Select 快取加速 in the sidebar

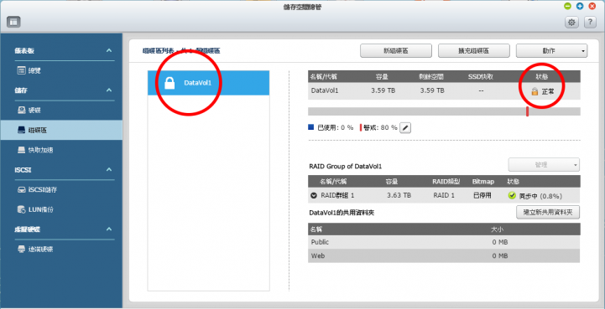tap(61, 150)
